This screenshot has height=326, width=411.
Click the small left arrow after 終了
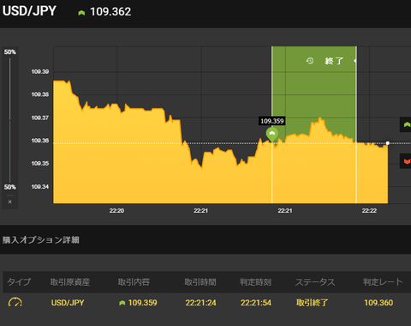click(354, 61)
